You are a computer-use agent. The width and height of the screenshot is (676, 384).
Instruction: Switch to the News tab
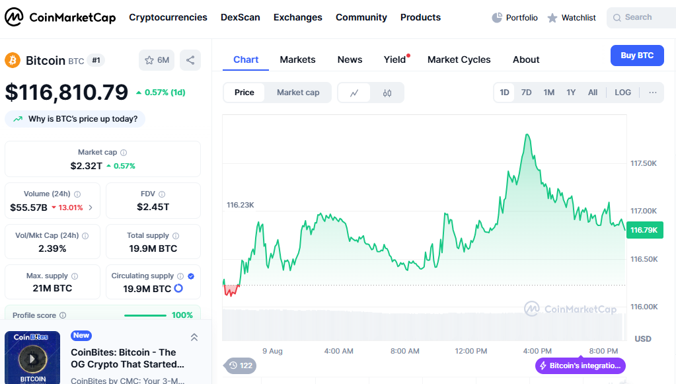pyautogui.click(x=350, y=60)
